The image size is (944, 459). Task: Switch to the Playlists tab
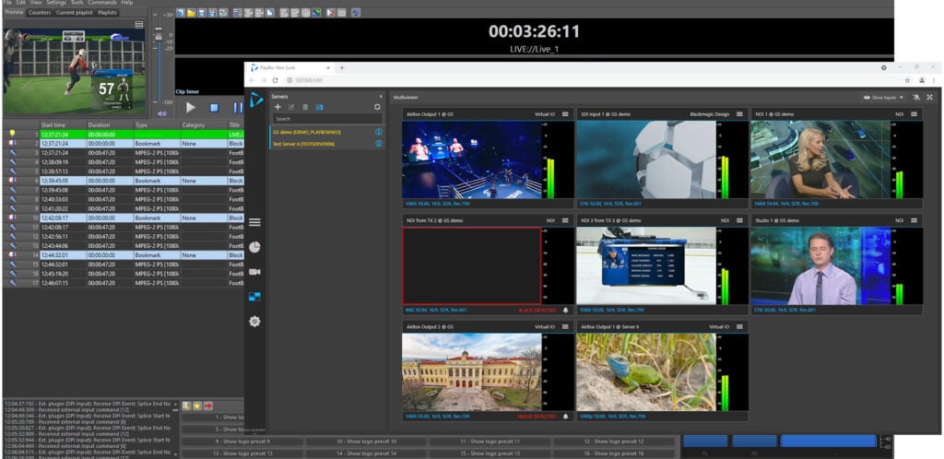tap(107, 12)
